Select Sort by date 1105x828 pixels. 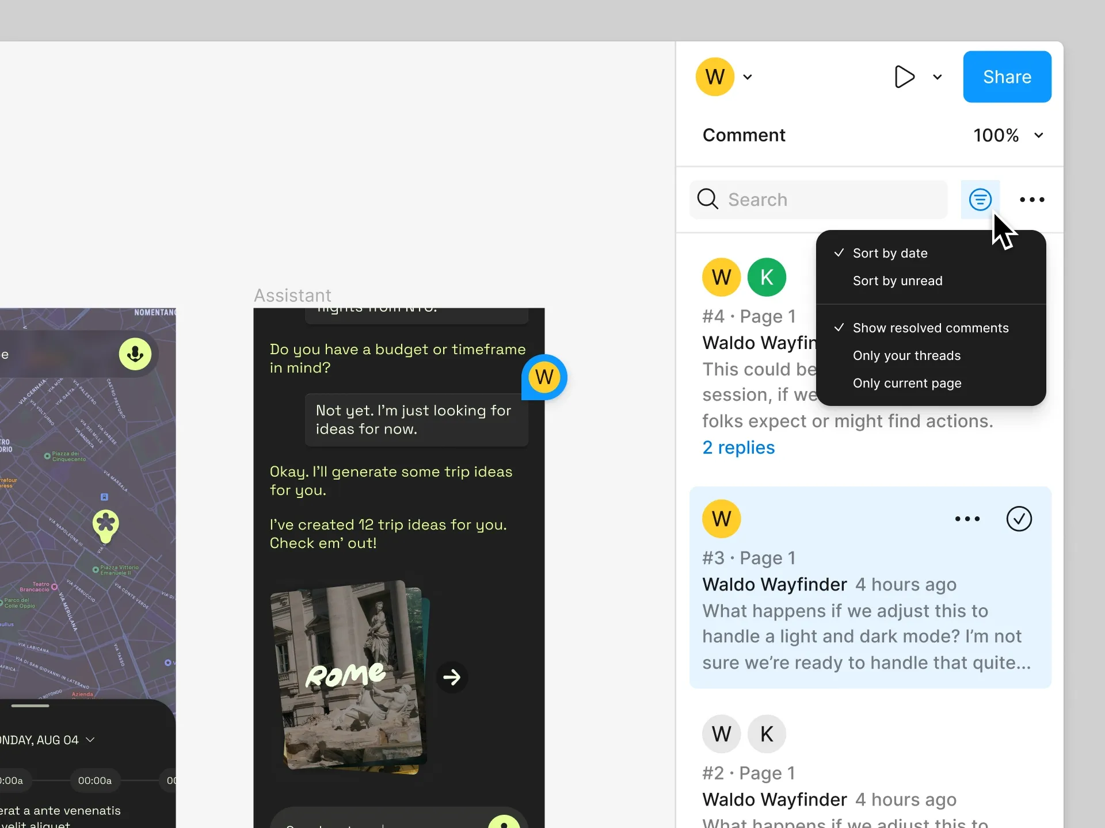point(890,253)
